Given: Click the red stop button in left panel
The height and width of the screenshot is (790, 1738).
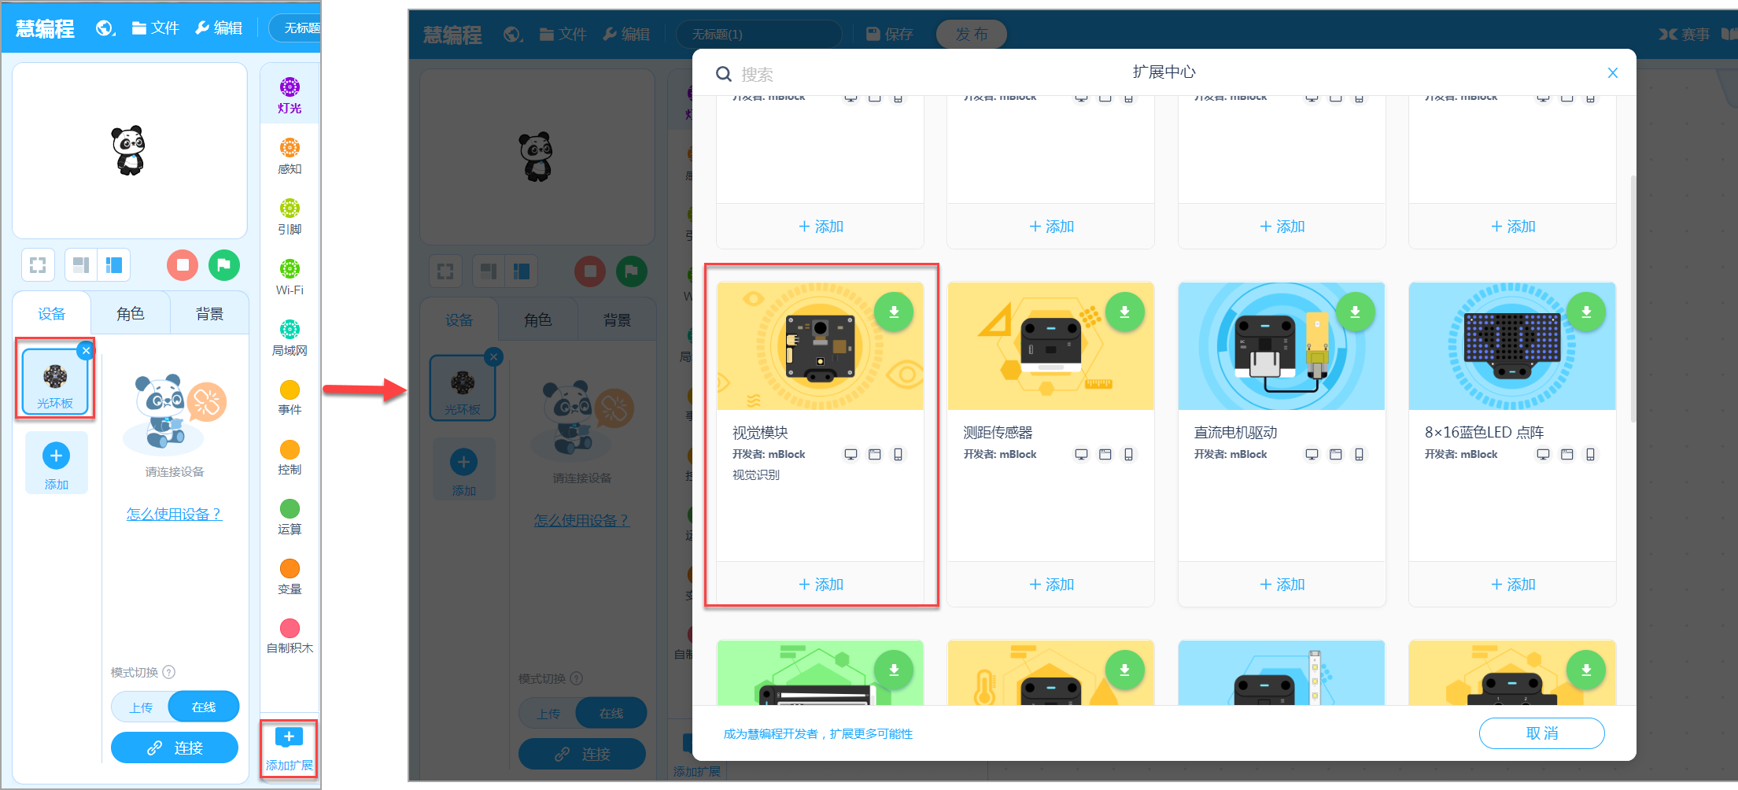Looking at the screenshot, I should [x=183, y=265].
